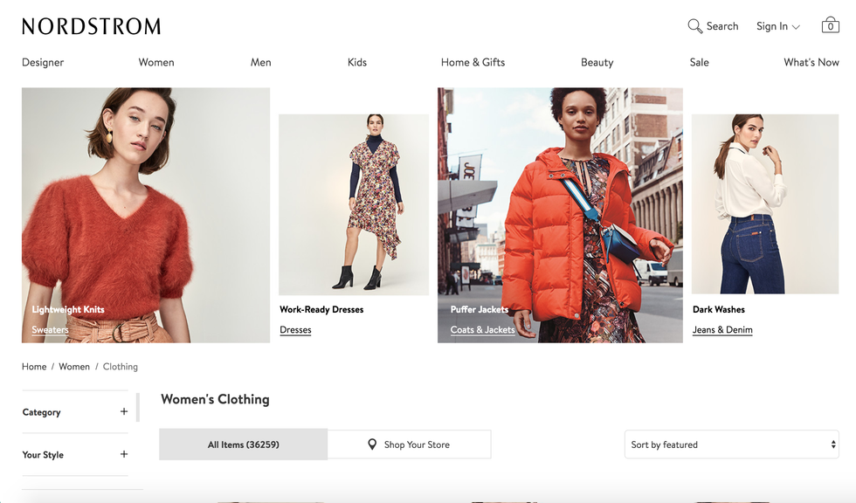Click the Coats & Jackets link

click(482, 330)
